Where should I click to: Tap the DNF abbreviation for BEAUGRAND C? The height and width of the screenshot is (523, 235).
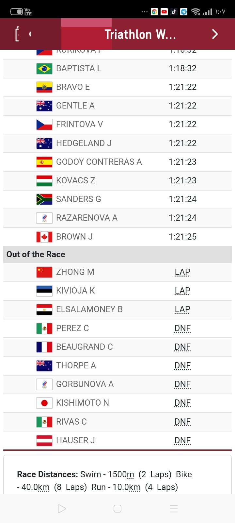click(182, 347)
